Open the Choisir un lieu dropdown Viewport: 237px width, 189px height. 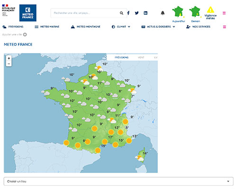118,181
